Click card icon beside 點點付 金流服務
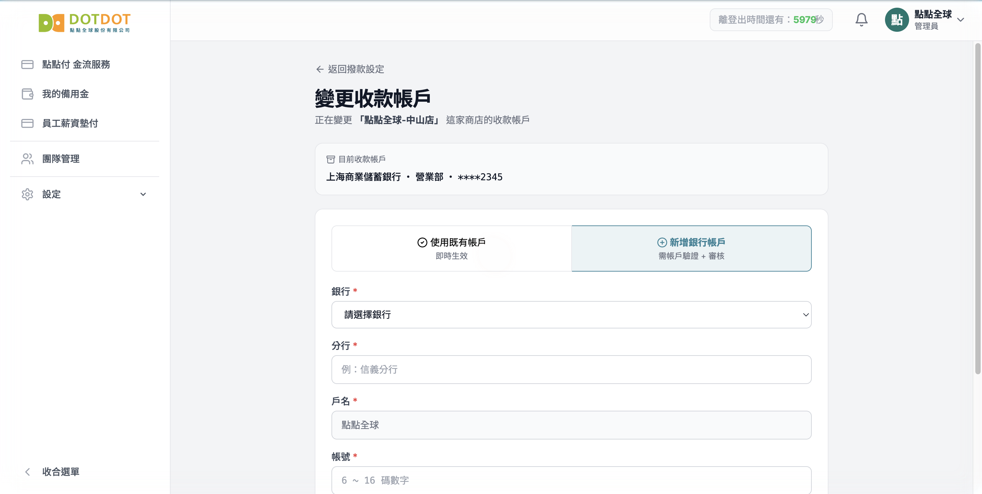 27,65
